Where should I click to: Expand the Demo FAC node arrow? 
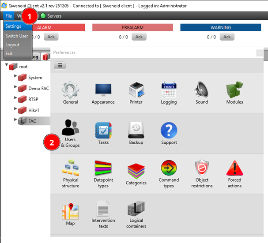point(16,87)
